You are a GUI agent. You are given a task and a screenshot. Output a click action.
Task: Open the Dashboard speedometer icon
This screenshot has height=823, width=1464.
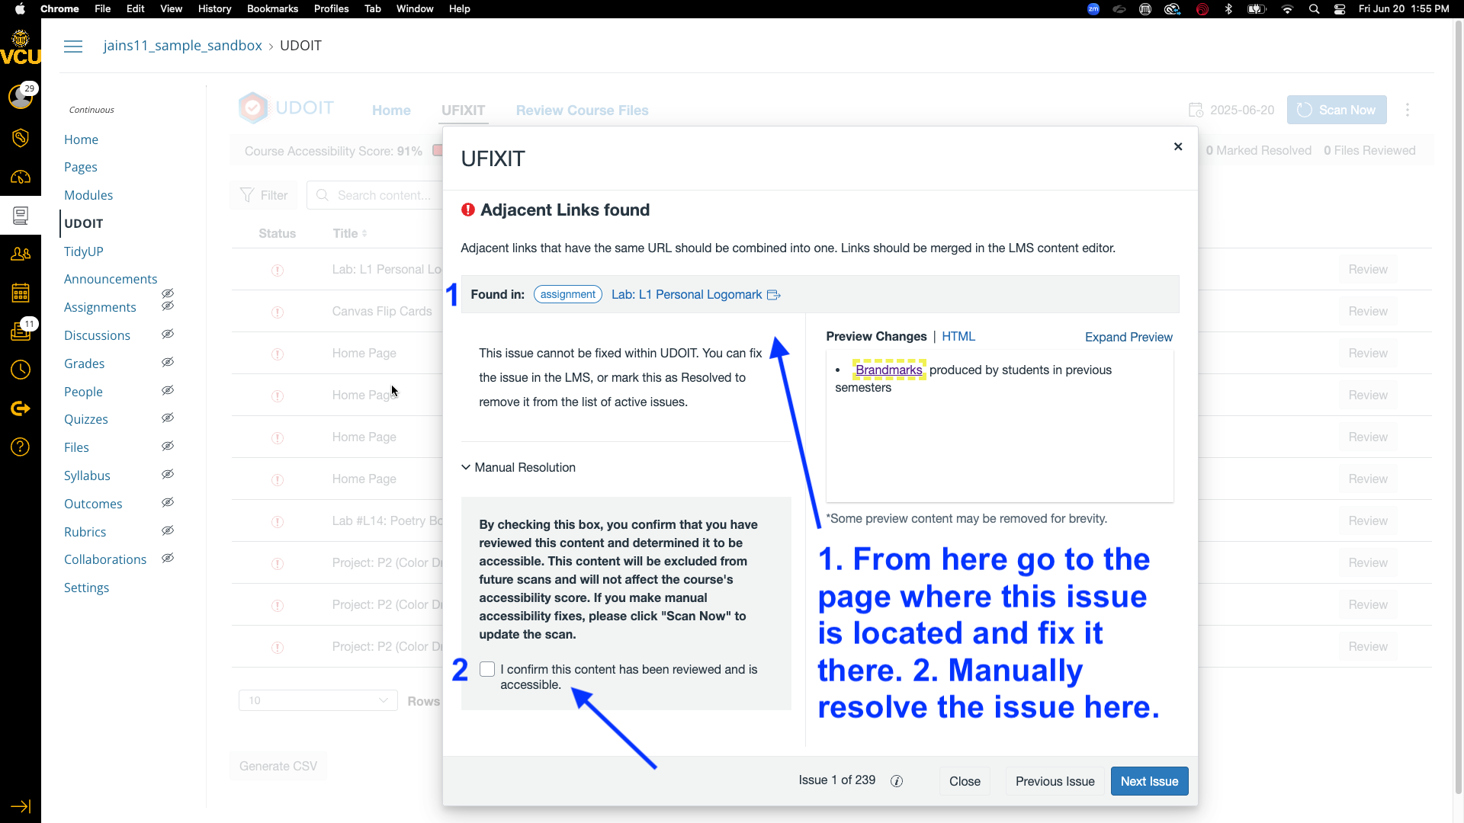[21, 177]
